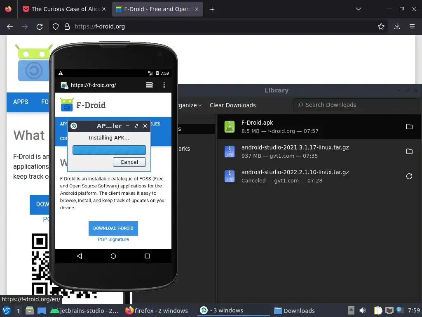
Task: Open clipboard manager tray icon
Action: 378,310
